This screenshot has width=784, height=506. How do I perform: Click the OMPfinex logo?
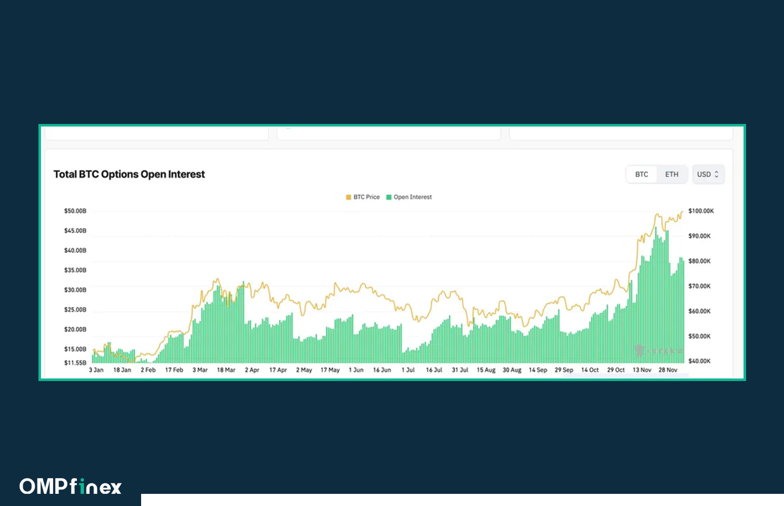click(71, 487)
